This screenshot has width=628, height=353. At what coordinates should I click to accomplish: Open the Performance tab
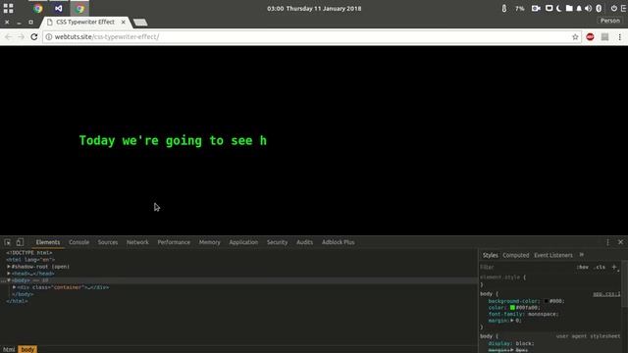(x=174, y=242)
